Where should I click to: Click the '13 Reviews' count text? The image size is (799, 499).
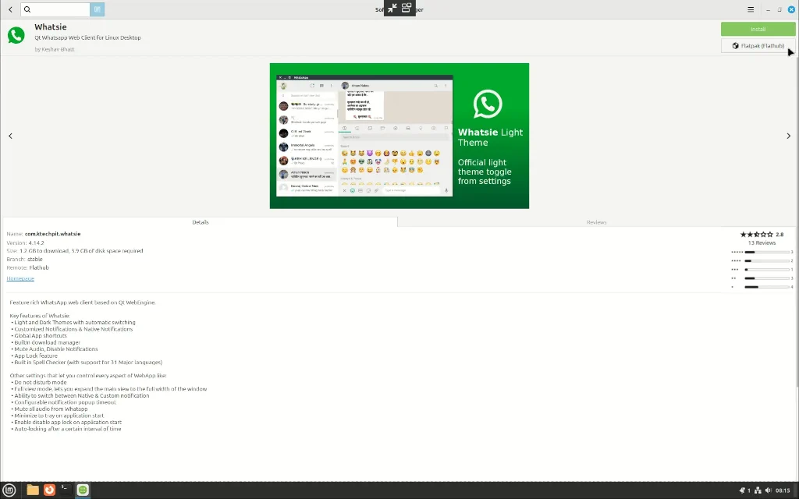762,243
